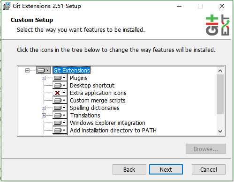Select the Git Extensions tree item label

72,71
